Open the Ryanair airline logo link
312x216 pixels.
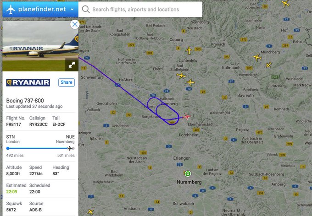pos(28,82)
